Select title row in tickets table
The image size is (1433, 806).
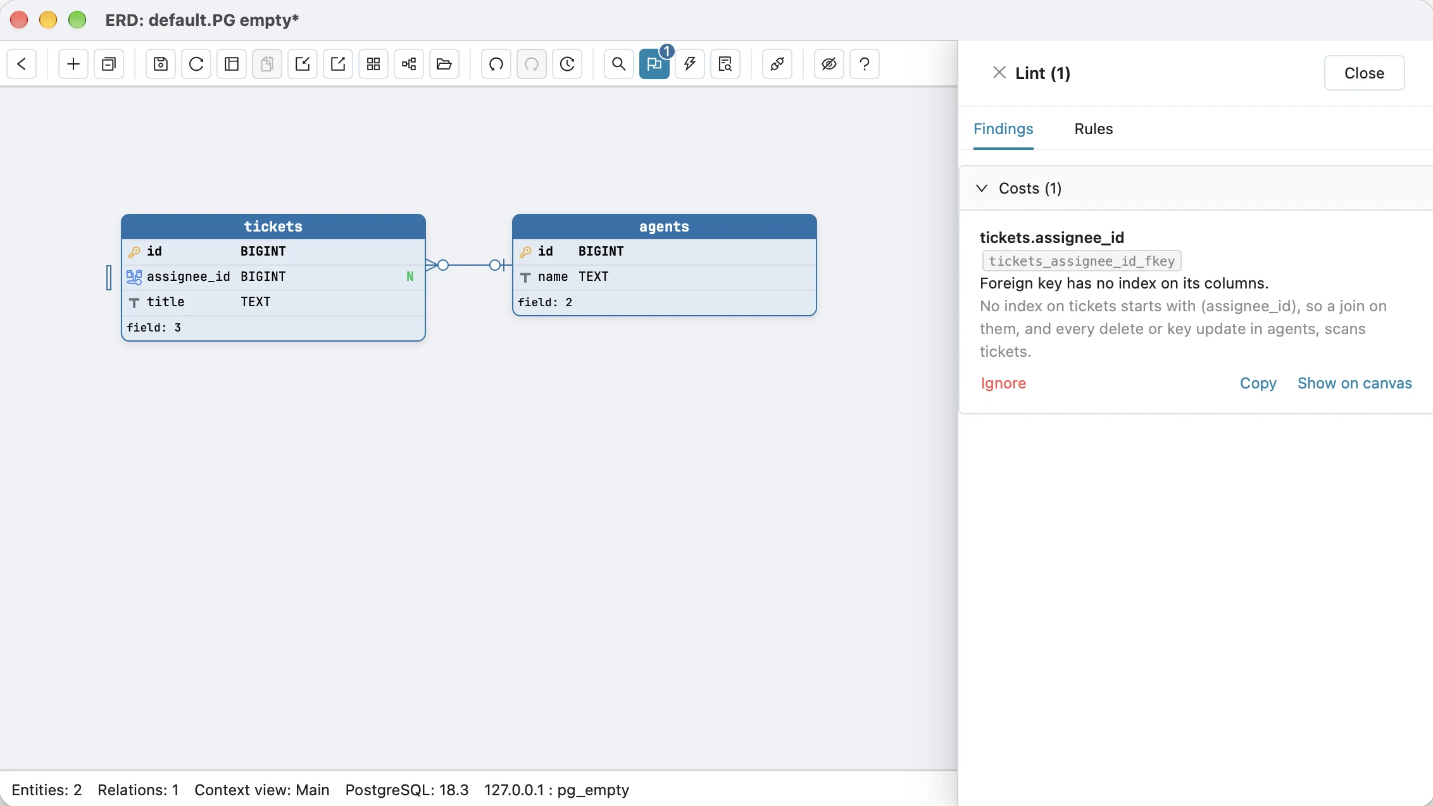click(x=273, y=302)
